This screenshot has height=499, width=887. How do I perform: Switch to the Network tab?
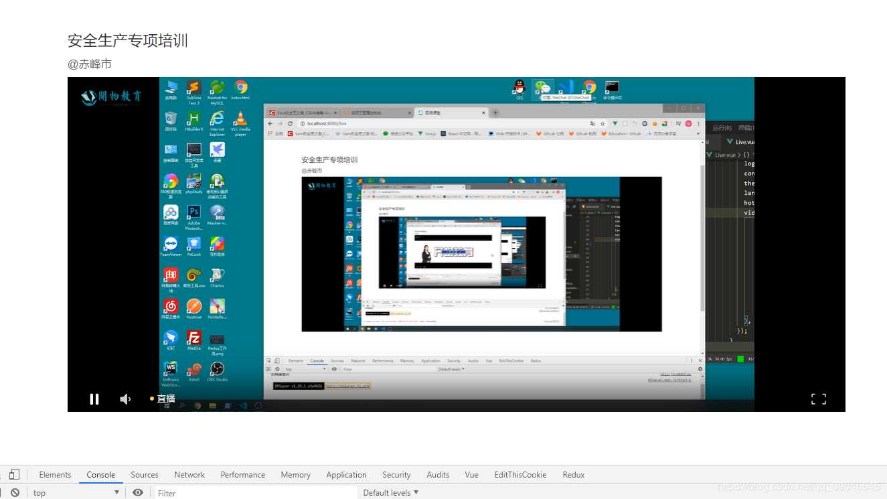pyautogui.click(x=189, y=475)
